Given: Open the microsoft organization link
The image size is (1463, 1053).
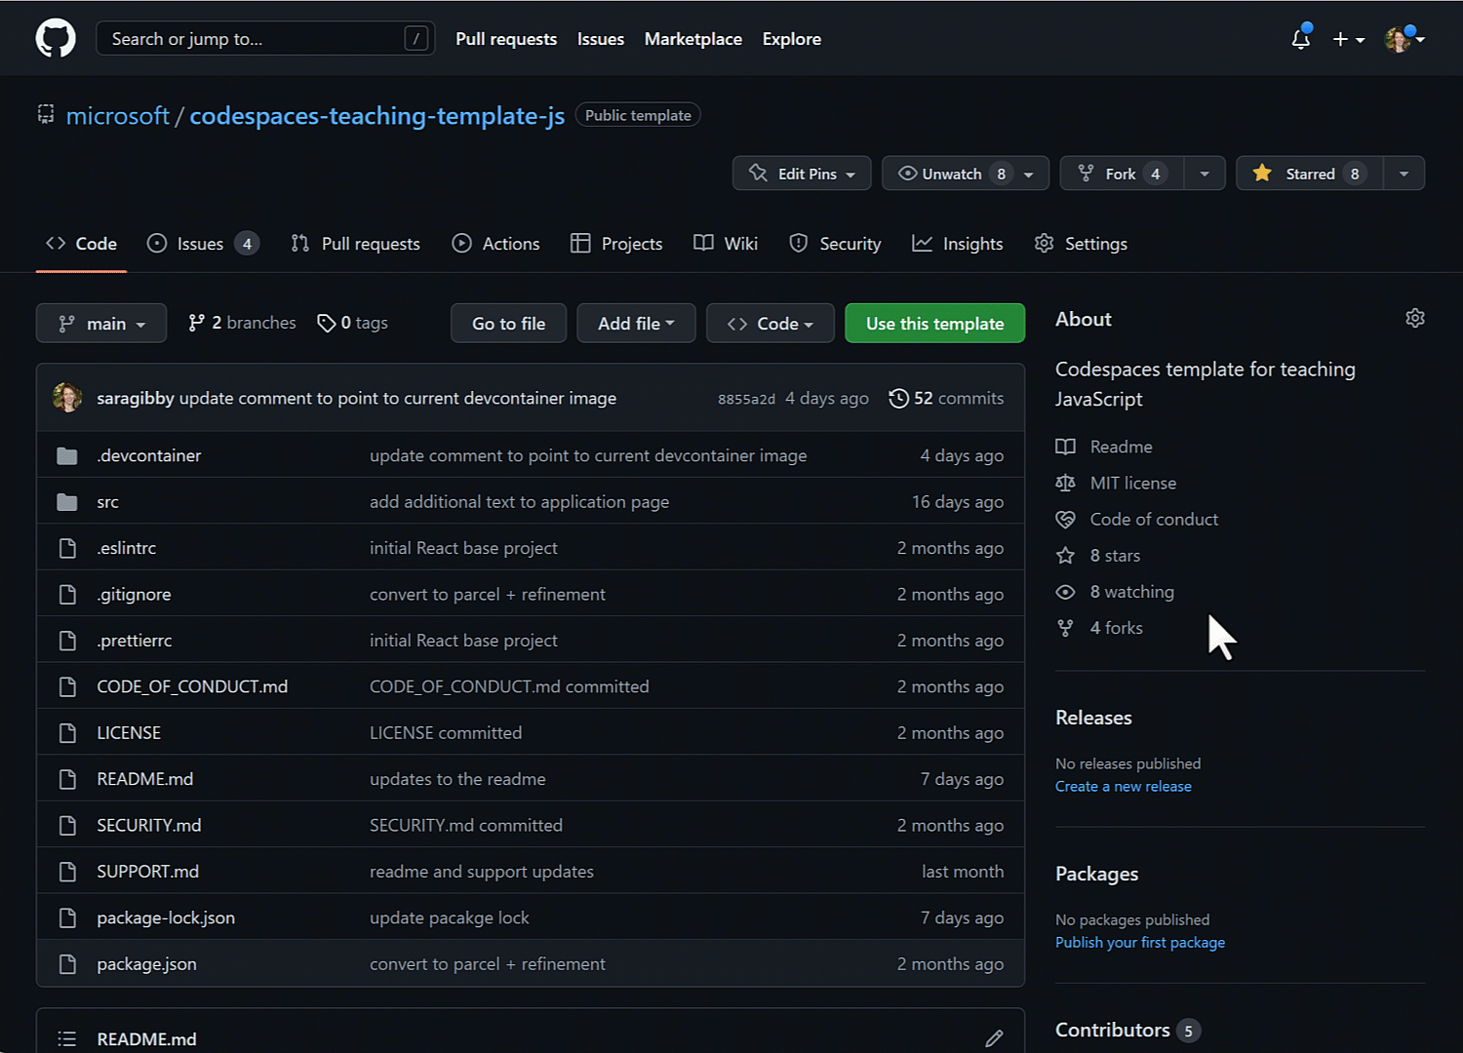Looking at the screenshot, I should tap(118, 116).
